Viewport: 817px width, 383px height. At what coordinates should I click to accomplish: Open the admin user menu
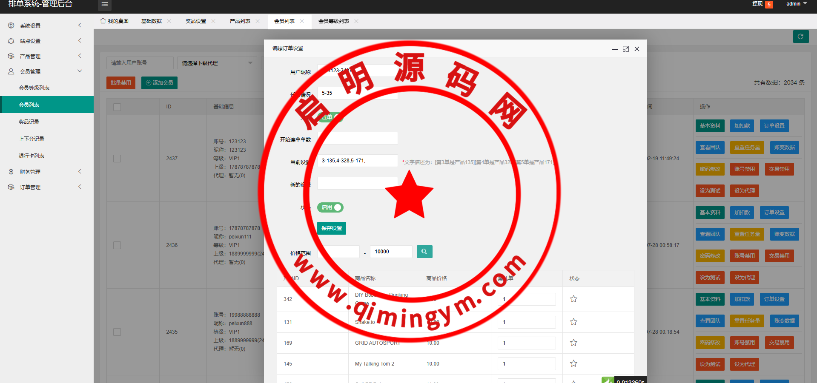796,4
